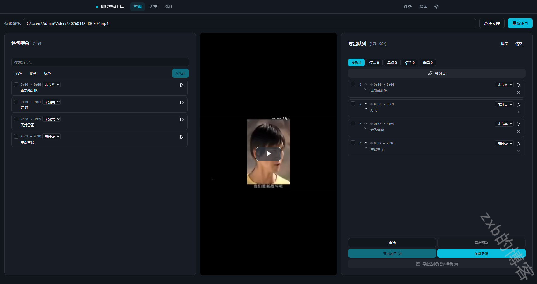
Task: Filter queue by 信任 0
Action: (410, 63)
